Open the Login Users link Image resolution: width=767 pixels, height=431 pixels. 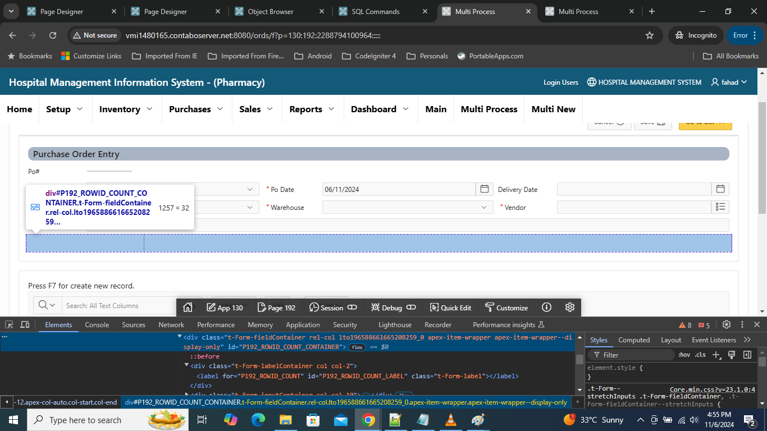(x=560, y=82)
